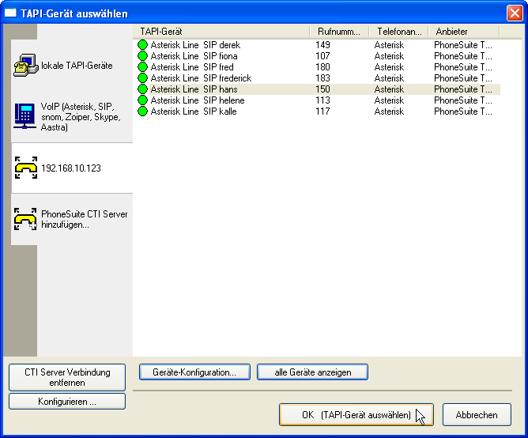Click green status dot of SIP kalle
Screen dimensions: 528x438
pyautogui.click(x=143, y=111)
